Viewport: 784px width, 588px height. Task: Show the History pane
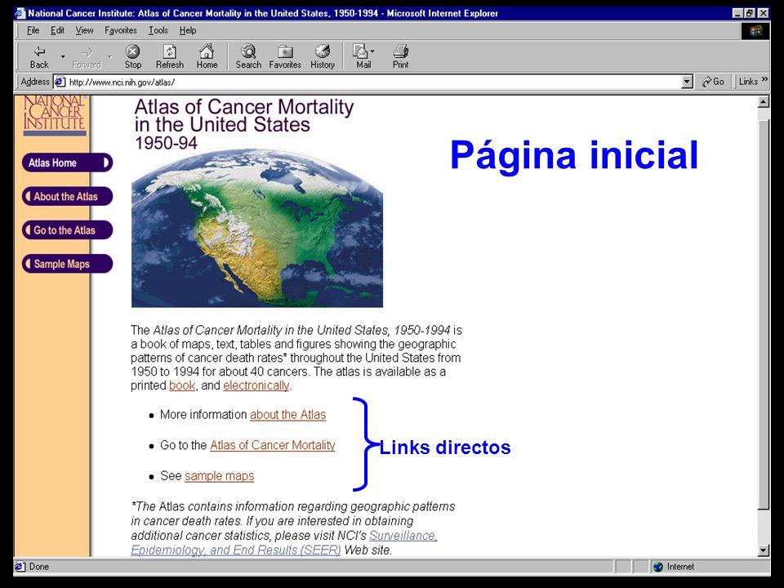pyautogui.click(x=323, y=56)
